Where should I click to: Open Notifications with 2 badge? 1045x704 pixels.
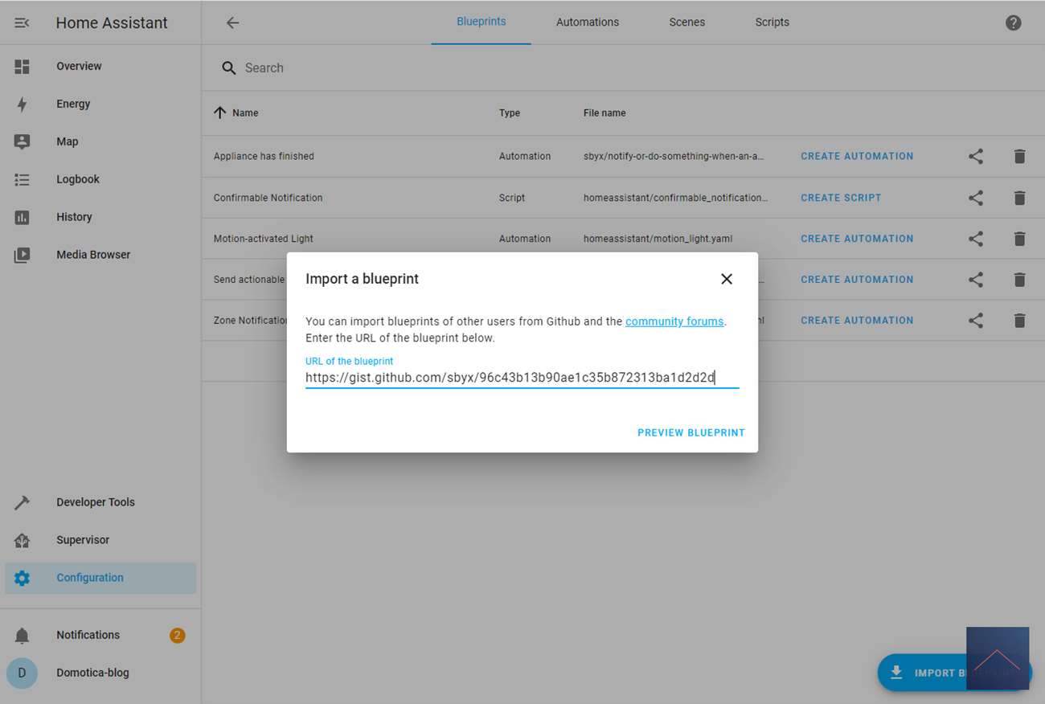[88, 635]
